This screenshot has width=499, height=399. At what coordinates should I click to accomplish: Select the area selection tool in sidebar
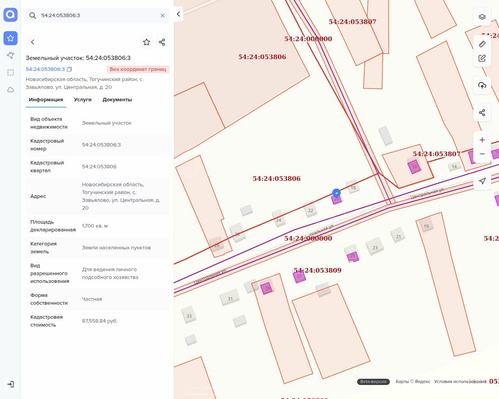tap(11, 72)
